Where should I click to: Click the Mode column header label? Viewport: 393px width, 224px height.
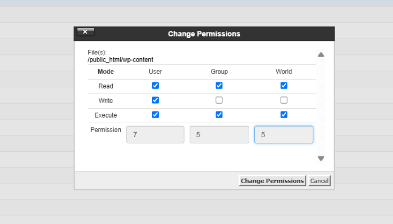(106, 72)
